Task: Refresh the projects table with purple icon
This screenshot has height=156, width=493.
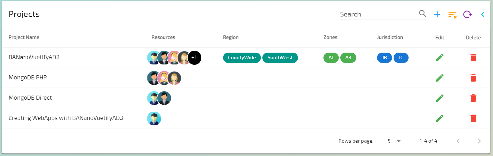Action: pyautogui.click(x=467, y=14)
